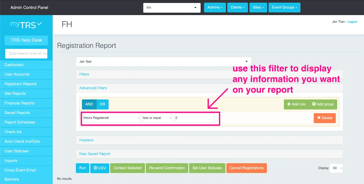Click the Admin Control Panel title
This screenshot has height=184, width=364.
click(29, 8)
